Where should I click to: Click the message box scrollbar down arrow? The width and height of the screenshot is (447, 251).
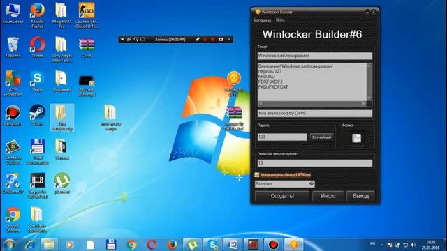point(369,98)
